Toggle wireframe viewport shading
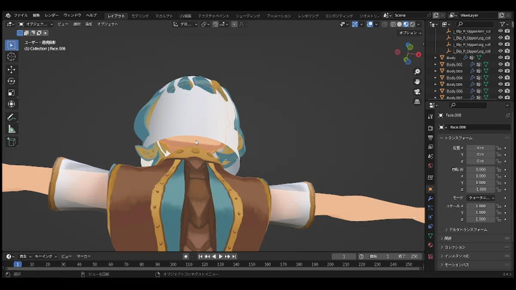The height and width of the screenshot is (290, 516). click(x=393, y=24)
